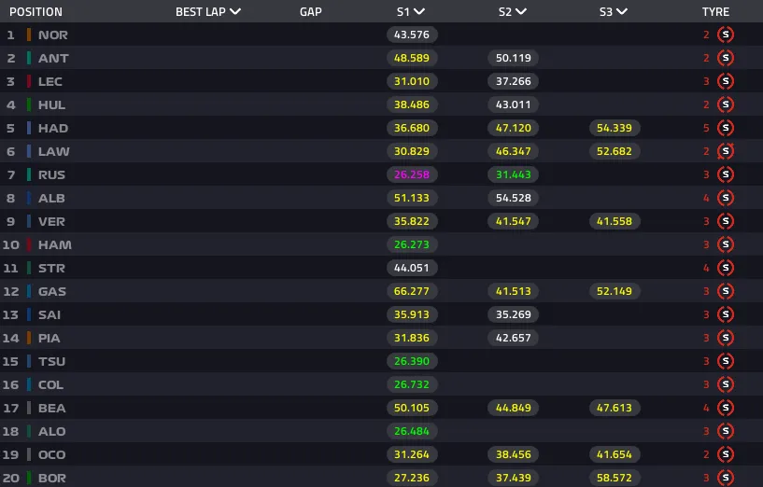Screen dimensions: 763x487
Task: Expand the BEST LAP column dropdown
Action: pos(234,12)
